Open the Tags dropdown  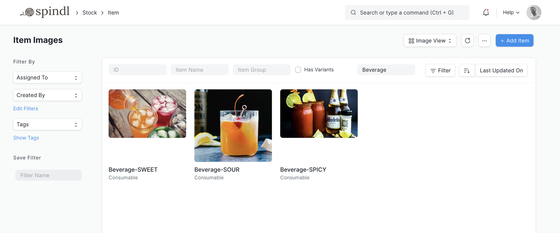pyautogui.click(x=47, y=125)
